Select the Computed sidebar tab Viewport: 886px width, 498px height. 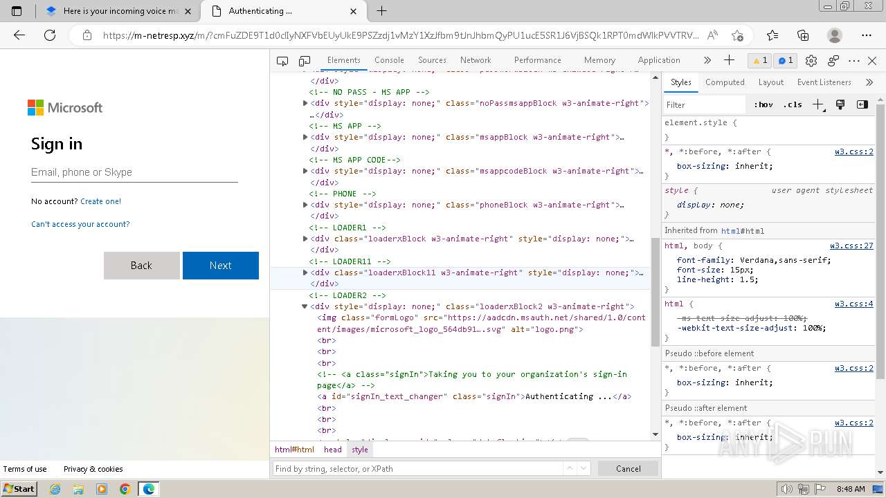[725, 82]
